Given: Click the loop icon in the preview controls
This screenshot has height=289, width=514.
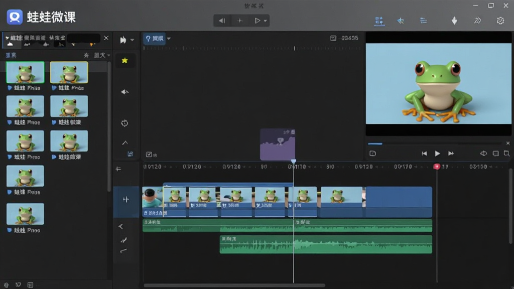Looking at the screenshot, I should click(x=483, y=154).
